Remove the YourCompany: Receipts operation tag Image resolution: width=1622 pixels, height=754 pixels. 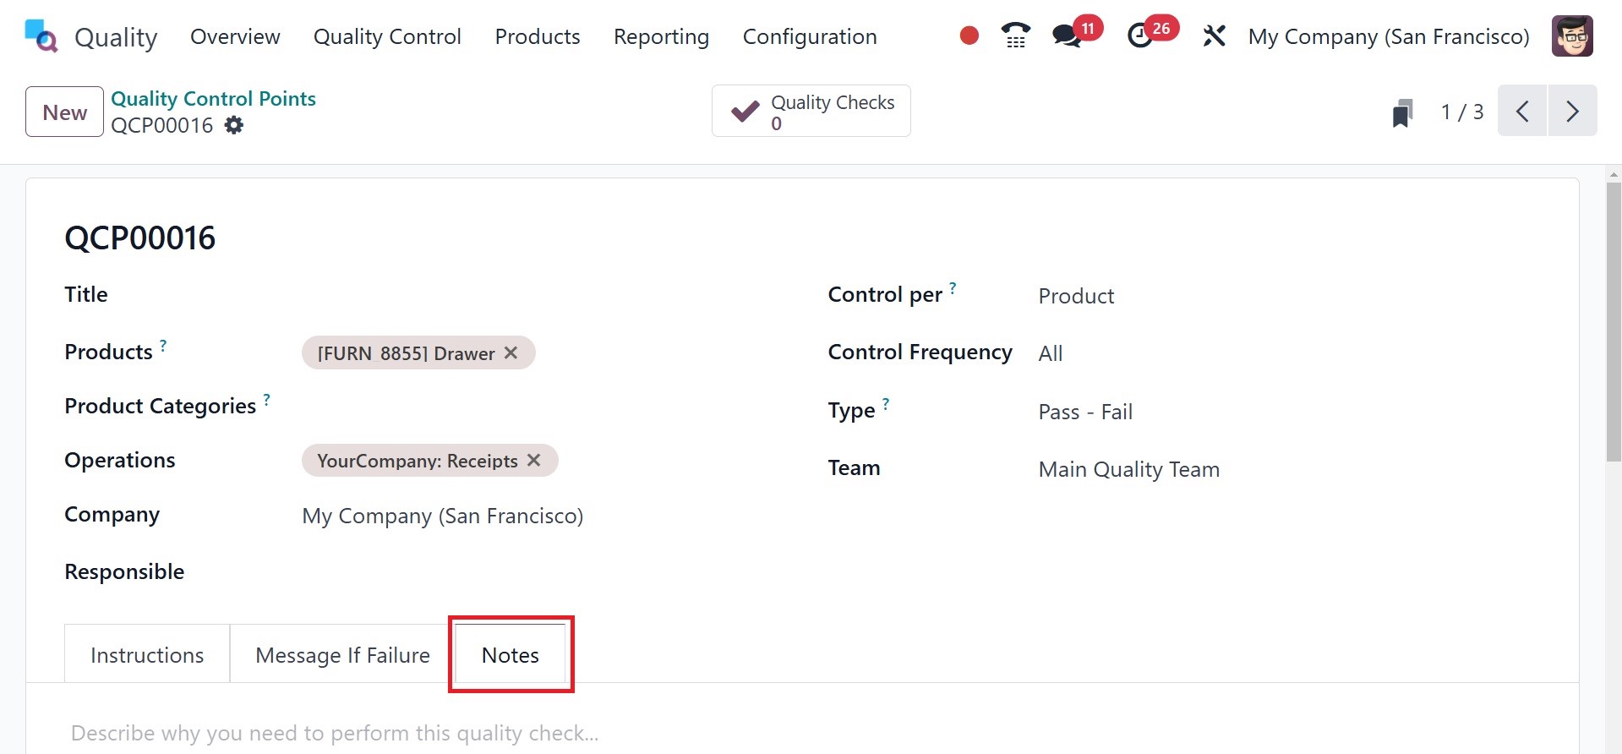534,460
